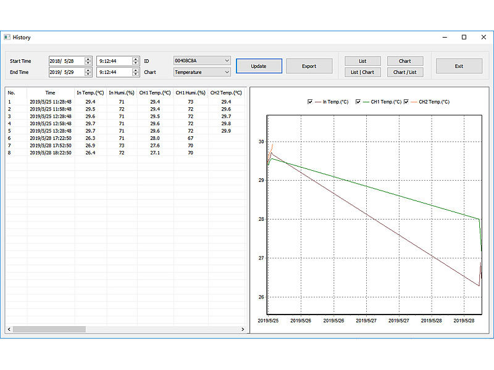Click the CH1 Humi.(%) column header
Screen dimensions: 494x370
tap(191, 93)
